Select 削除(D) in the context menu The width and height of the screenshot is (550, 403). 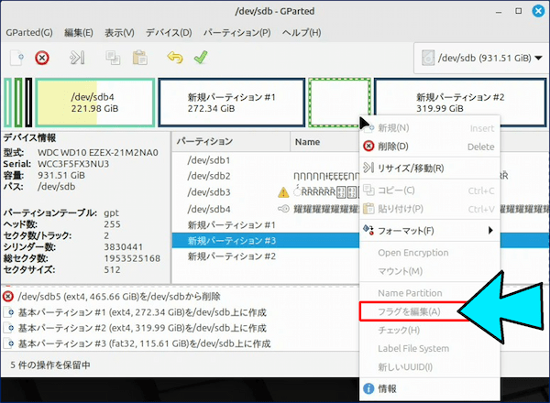[392, 147]
